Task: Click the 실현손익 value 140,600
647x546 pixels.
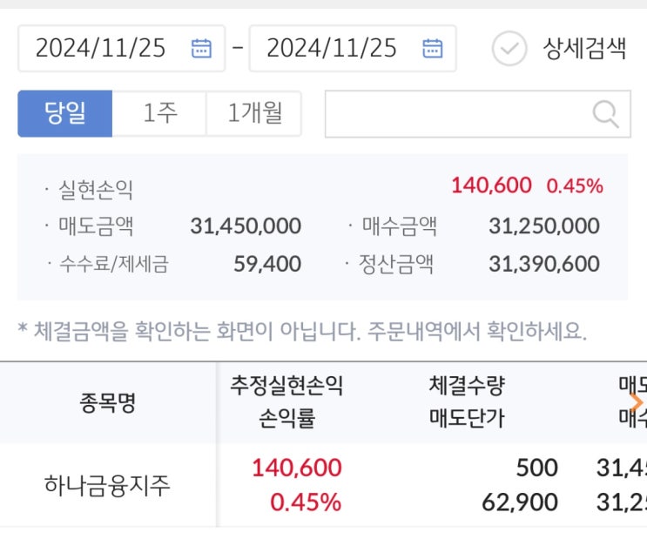Action: click(491, 185)
